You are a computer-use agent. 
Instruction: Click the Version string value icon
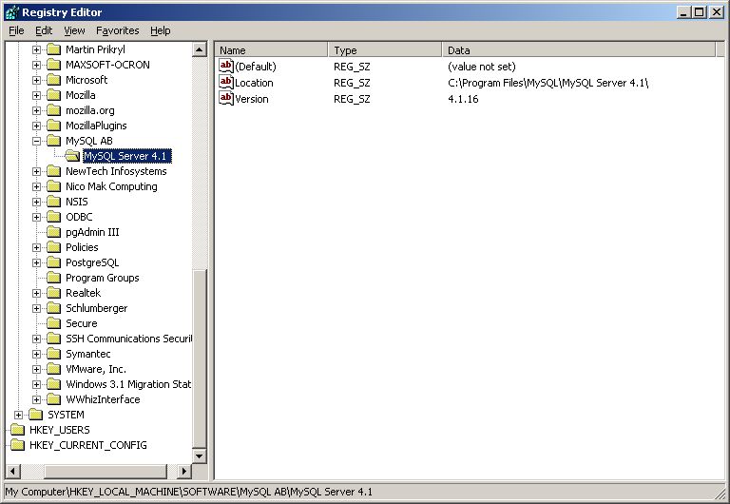(226, 99)
